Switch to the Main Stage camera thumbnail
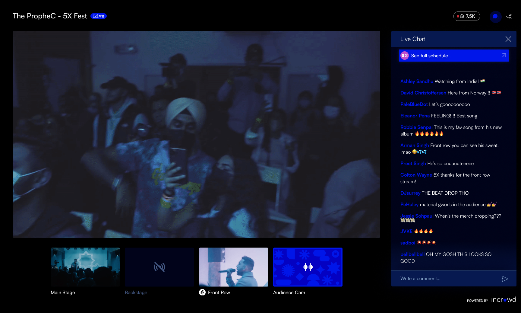 [x=85, y=267]
